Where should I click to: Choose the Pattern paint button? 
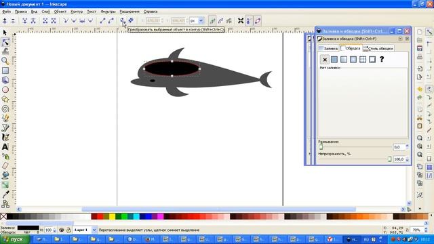pos(363,60)
